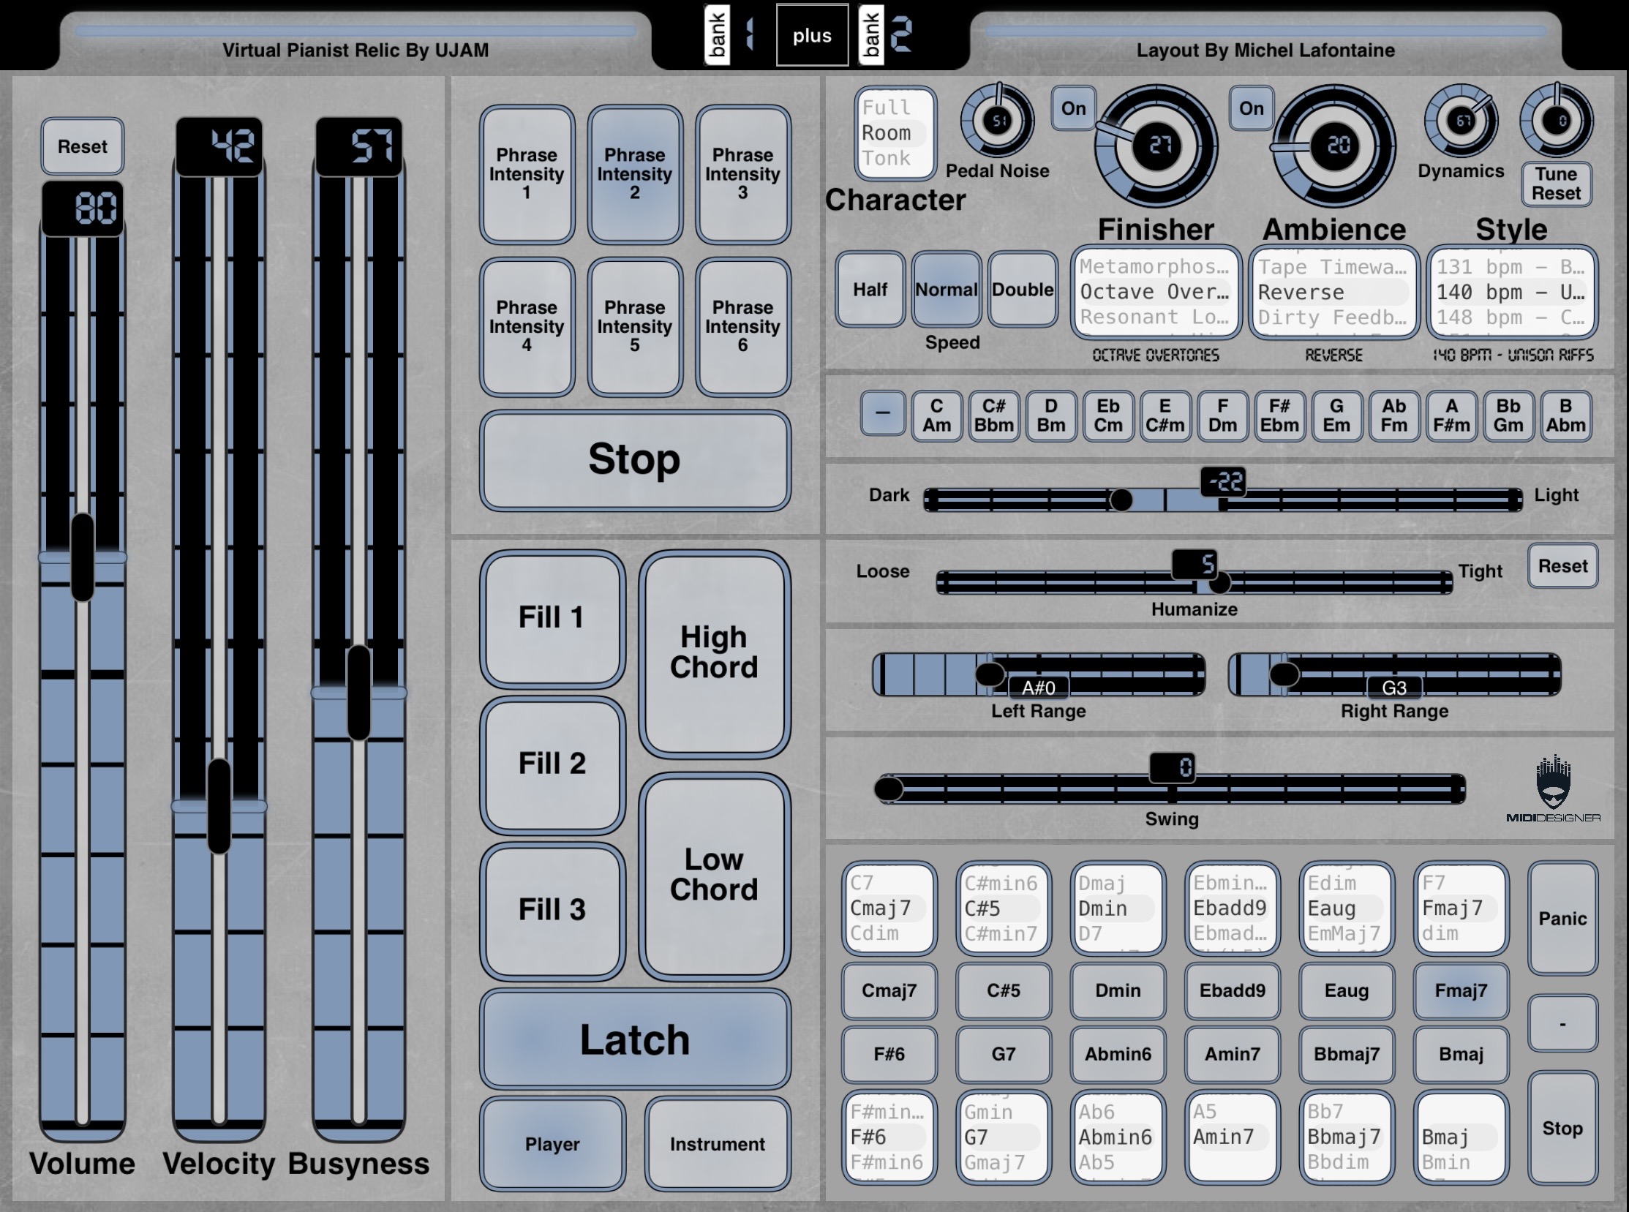Click the Tune Reset button
The image size is (1629, 1212).
1557,184
